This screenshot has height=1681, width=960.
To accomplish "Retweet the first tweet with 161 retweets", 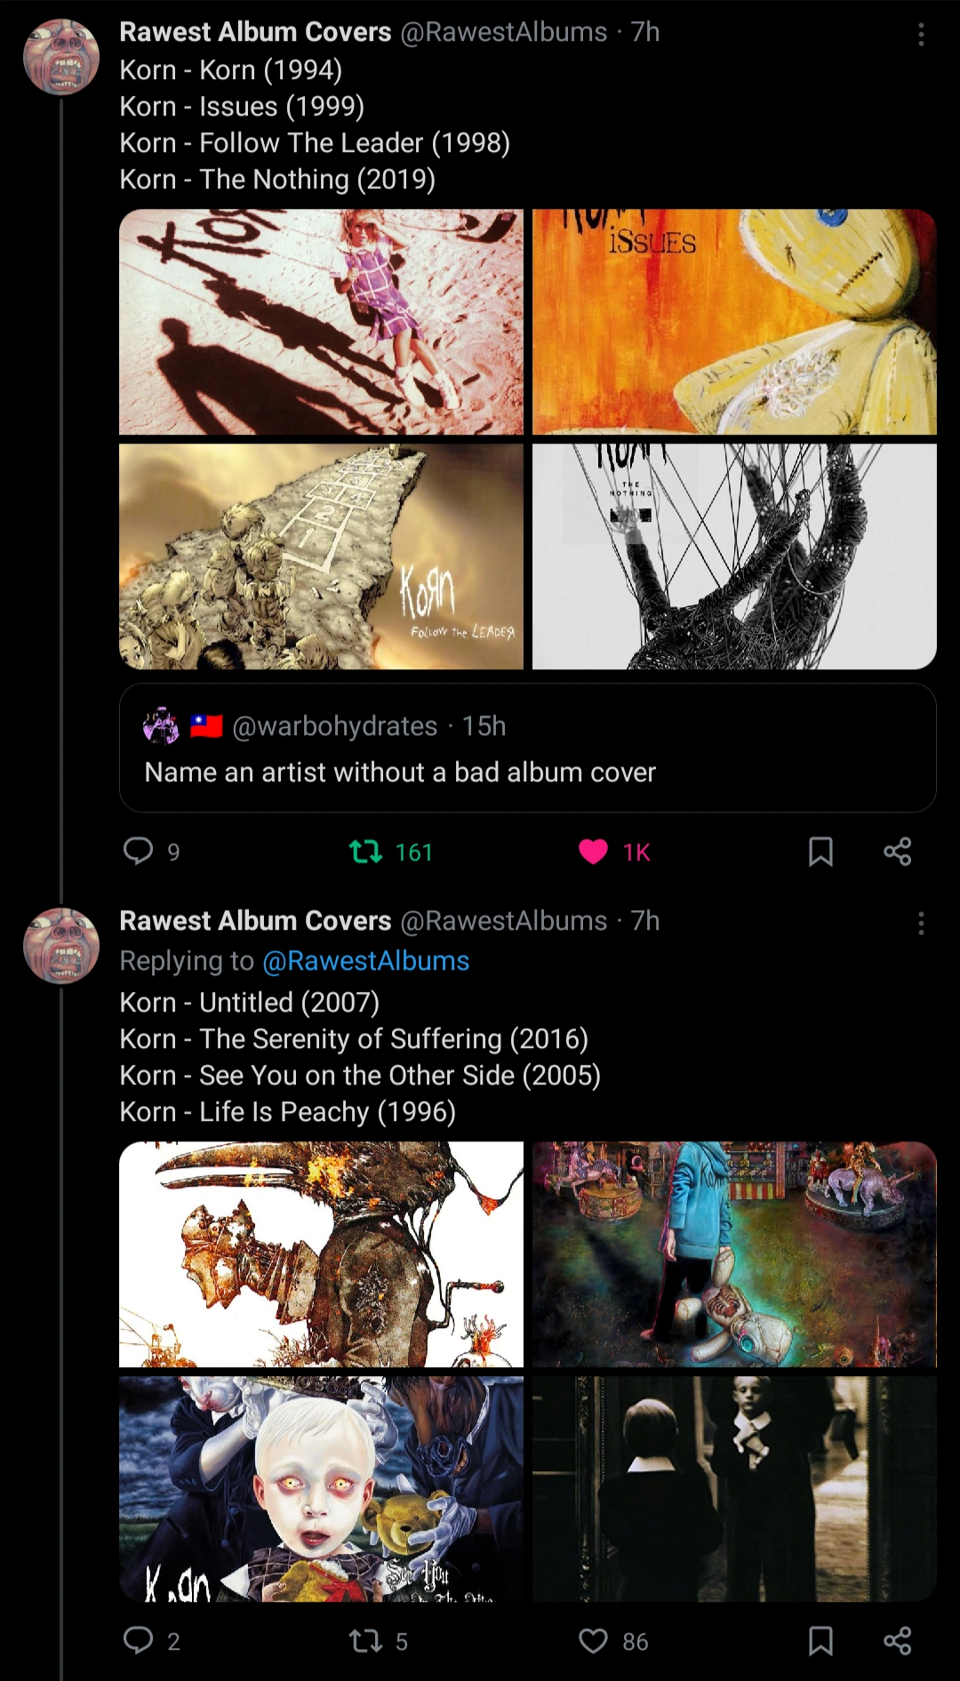I will (366, 852).
